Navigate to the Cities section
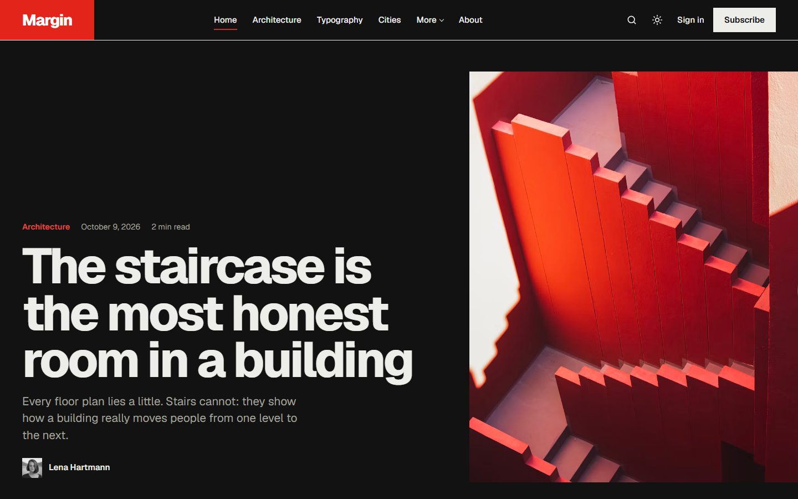This screenshot has width=798, height=499. click(390, 20)
